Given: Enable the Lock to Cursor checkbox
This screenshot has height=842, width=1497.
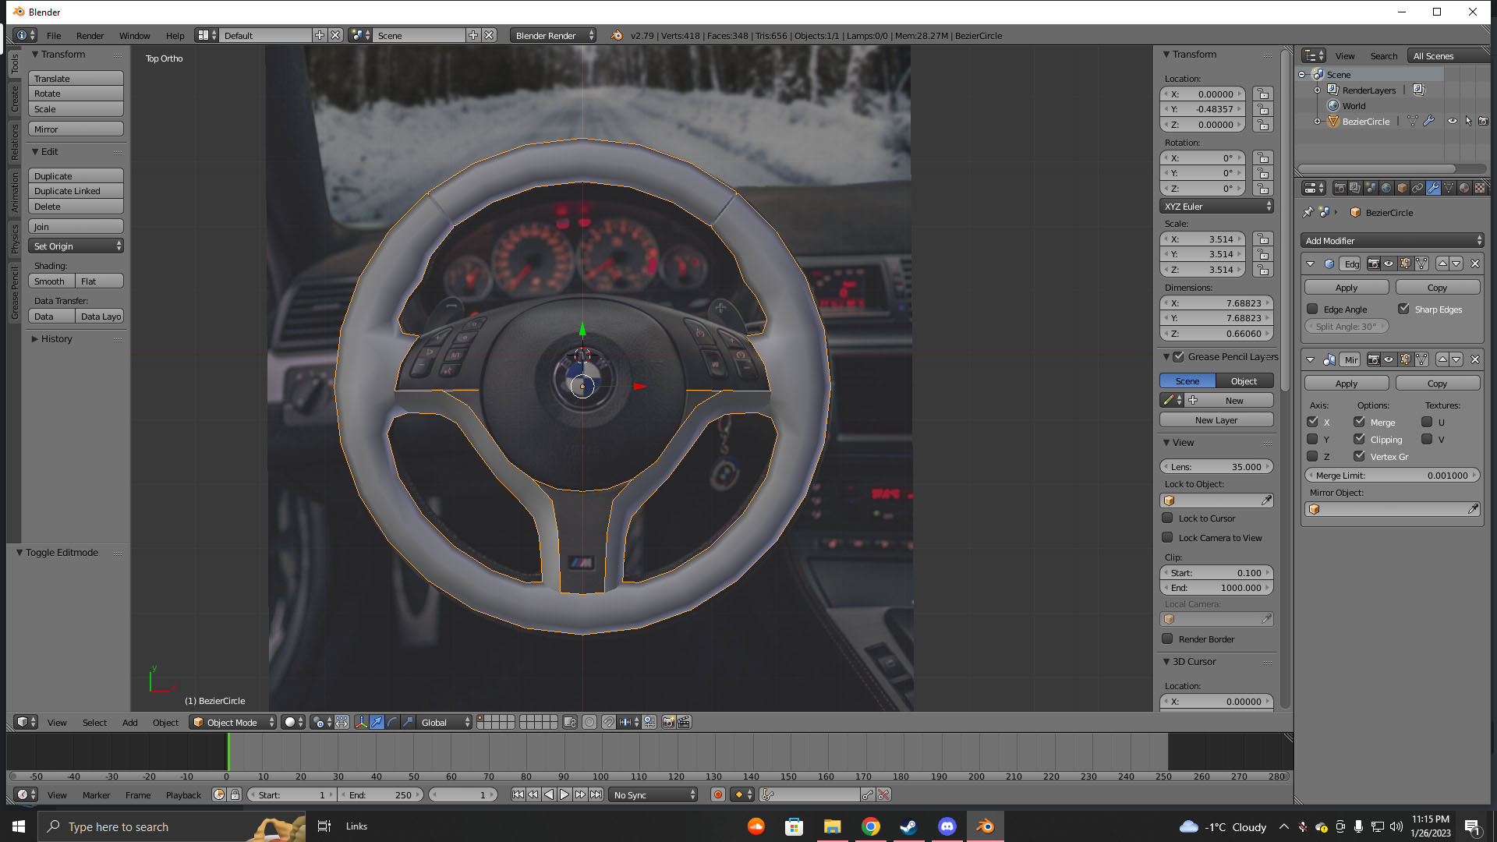Looking at the screenshot, I should tap(1167, 518).
